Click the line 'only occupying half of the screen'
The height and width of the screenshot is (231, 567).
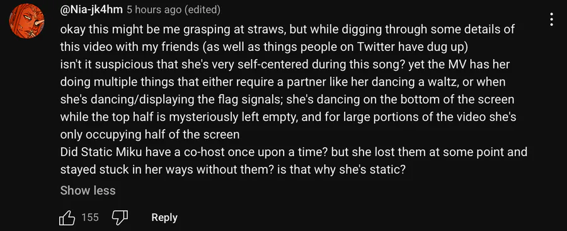tap(150, 135)
